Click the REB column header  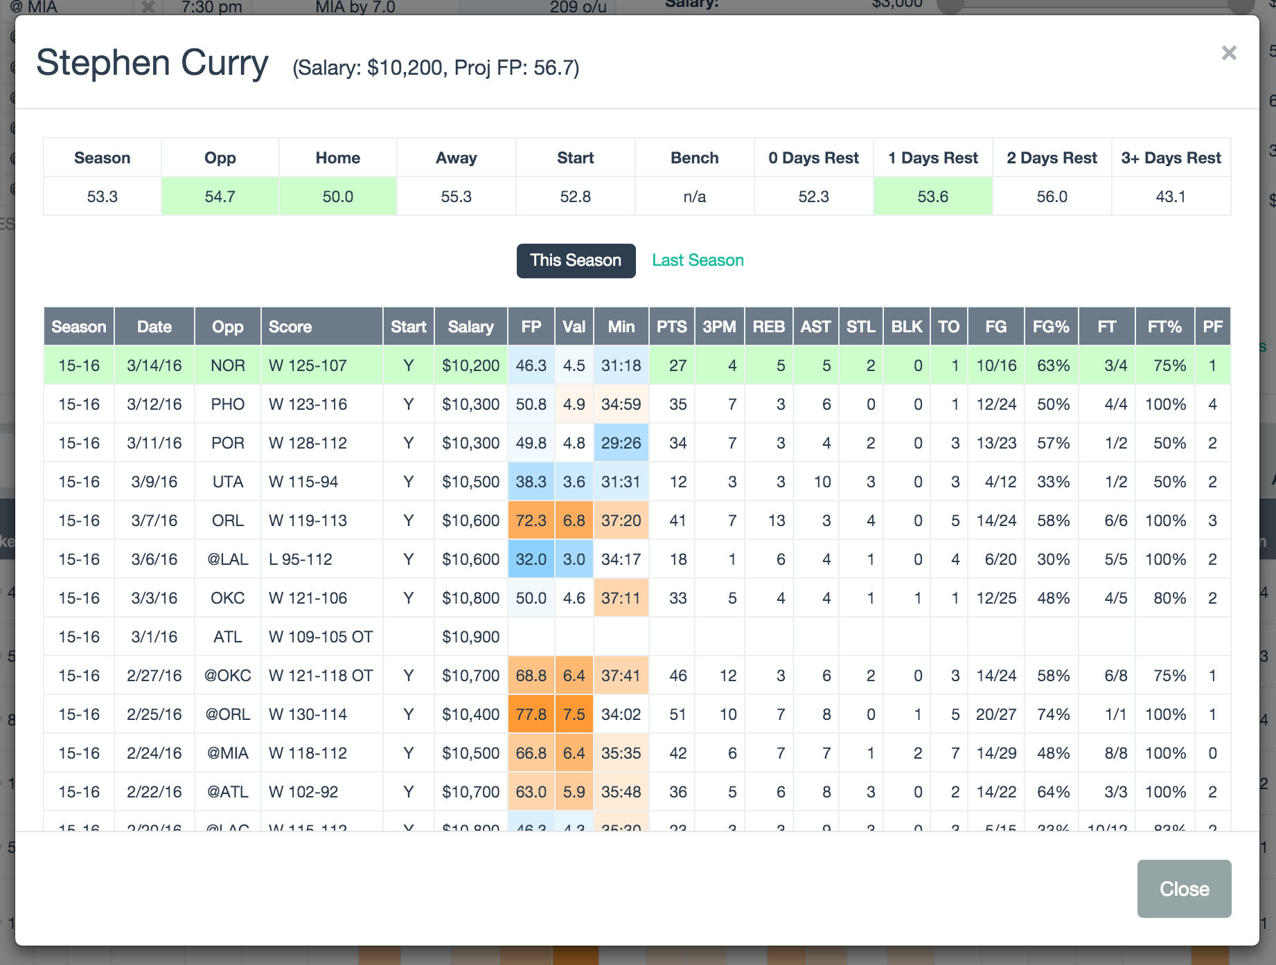(768, 327)
